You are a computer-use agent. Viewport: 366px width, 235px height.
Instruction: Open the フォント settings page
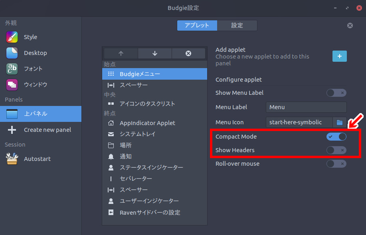pyautogui.click(x=41, y=69)
